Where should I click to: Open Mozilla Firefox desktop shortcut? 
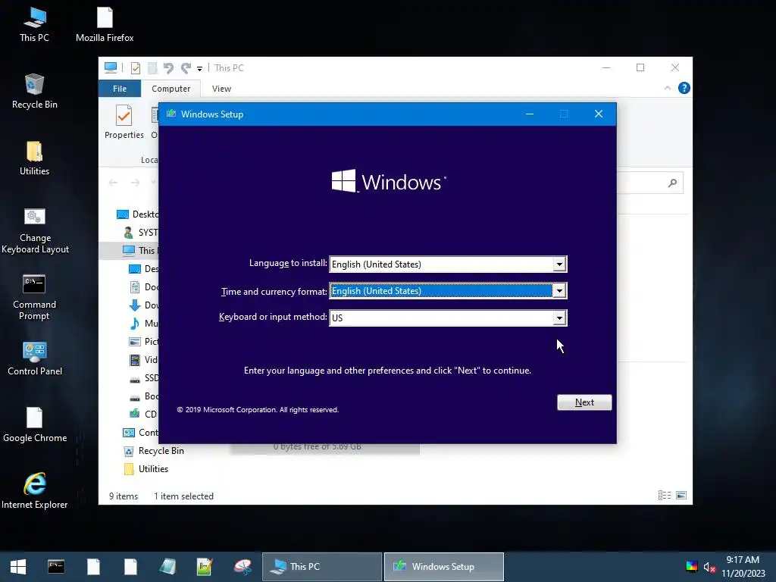point(105,25)
